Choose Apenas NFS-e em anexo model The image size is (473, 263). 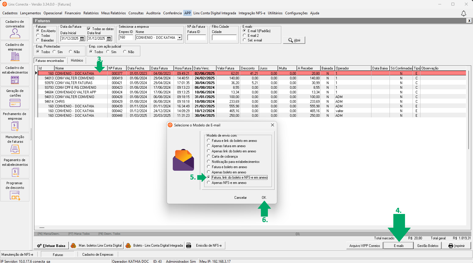click(x=208, y=182)
